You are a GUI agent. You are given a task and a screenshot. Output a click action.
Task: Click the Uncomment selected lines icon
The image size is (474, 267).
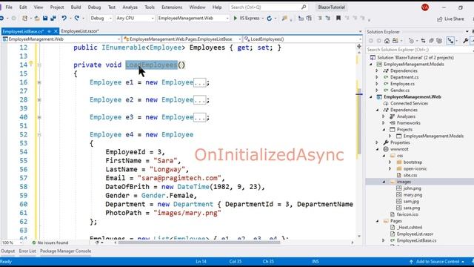coord(327,18)
